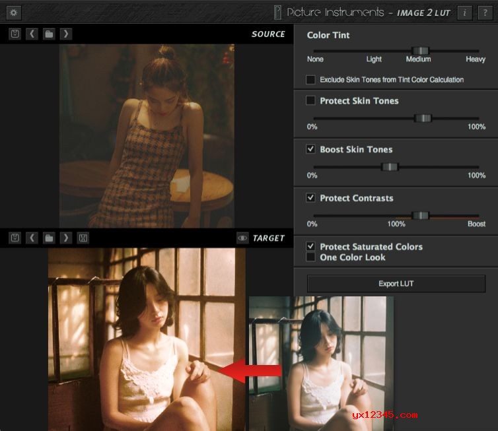Set Color Tint to Light label

tap(374, 59)
